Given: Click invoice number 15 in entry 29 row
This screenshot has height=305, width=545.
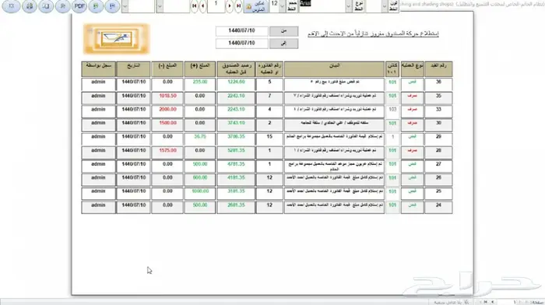Looking at the screenshot, I should click(269, 137).
